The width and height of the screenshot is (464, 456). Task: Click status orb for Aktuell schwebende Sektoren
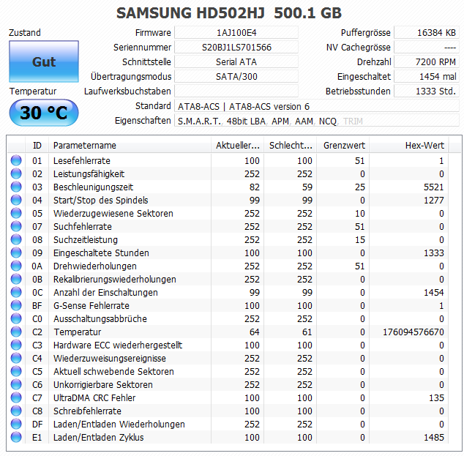click(16, 371)
